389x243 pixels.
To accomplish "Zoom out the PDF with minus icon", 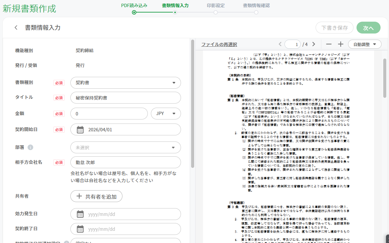I will (329, 44).
